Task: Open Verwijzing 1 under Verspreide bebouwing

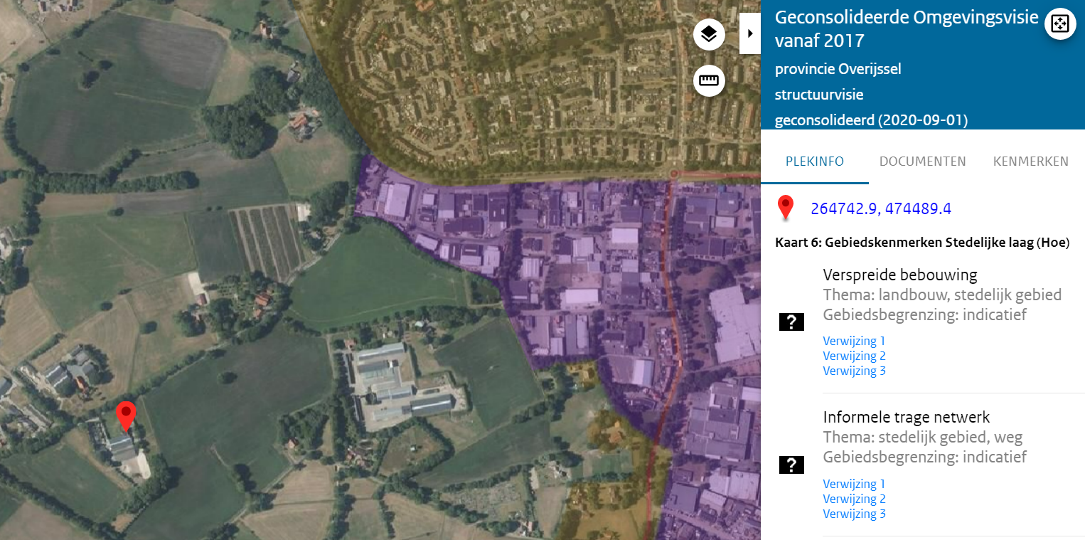Action: pos(854,341)
